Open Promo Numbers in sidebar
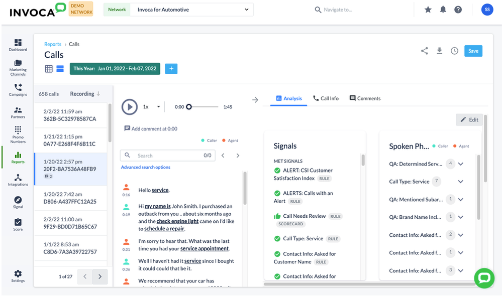Image resolution: width=502 pixels, height=296 pixels. 18,134
